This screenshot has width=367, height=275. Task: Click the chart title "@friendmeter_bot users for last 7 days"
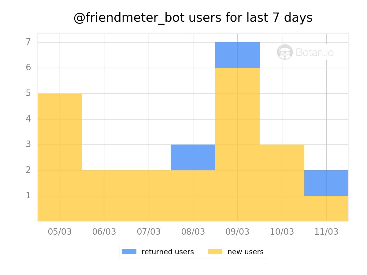pyautogui.click(x=193, y=18)
